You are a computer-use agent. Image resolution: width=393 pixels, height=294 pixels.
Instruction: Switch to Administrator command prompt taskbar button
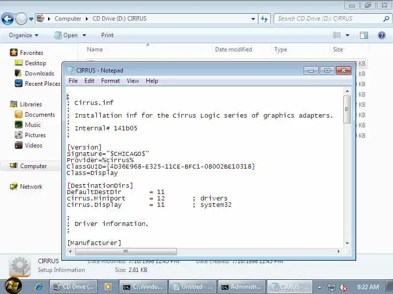(242, 287)
